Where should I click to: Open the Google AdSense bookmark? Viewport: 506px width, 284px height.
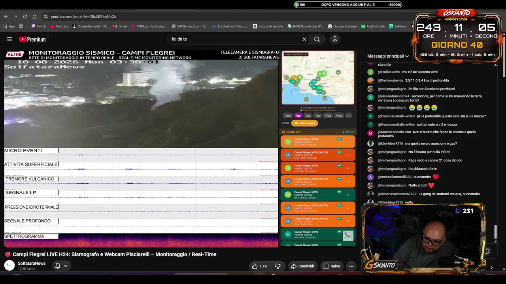342,26
